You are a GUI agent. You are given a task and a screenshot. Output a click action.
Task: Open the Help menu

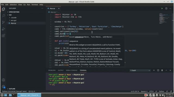click(41, 5)
